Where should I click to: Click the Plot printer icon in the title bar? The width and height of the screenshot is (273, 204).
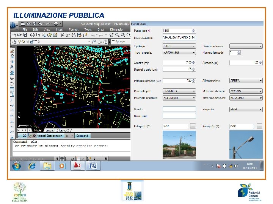(56, 24)
